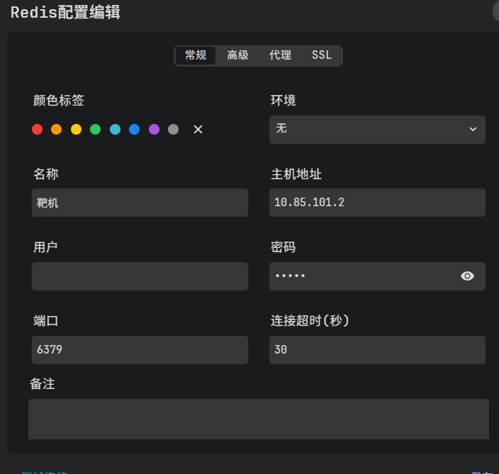The height and width of the screenshot is (474, 499).
Task: Focus the 主机地址 field with 10.85.101.2
Action: [377, 203]
